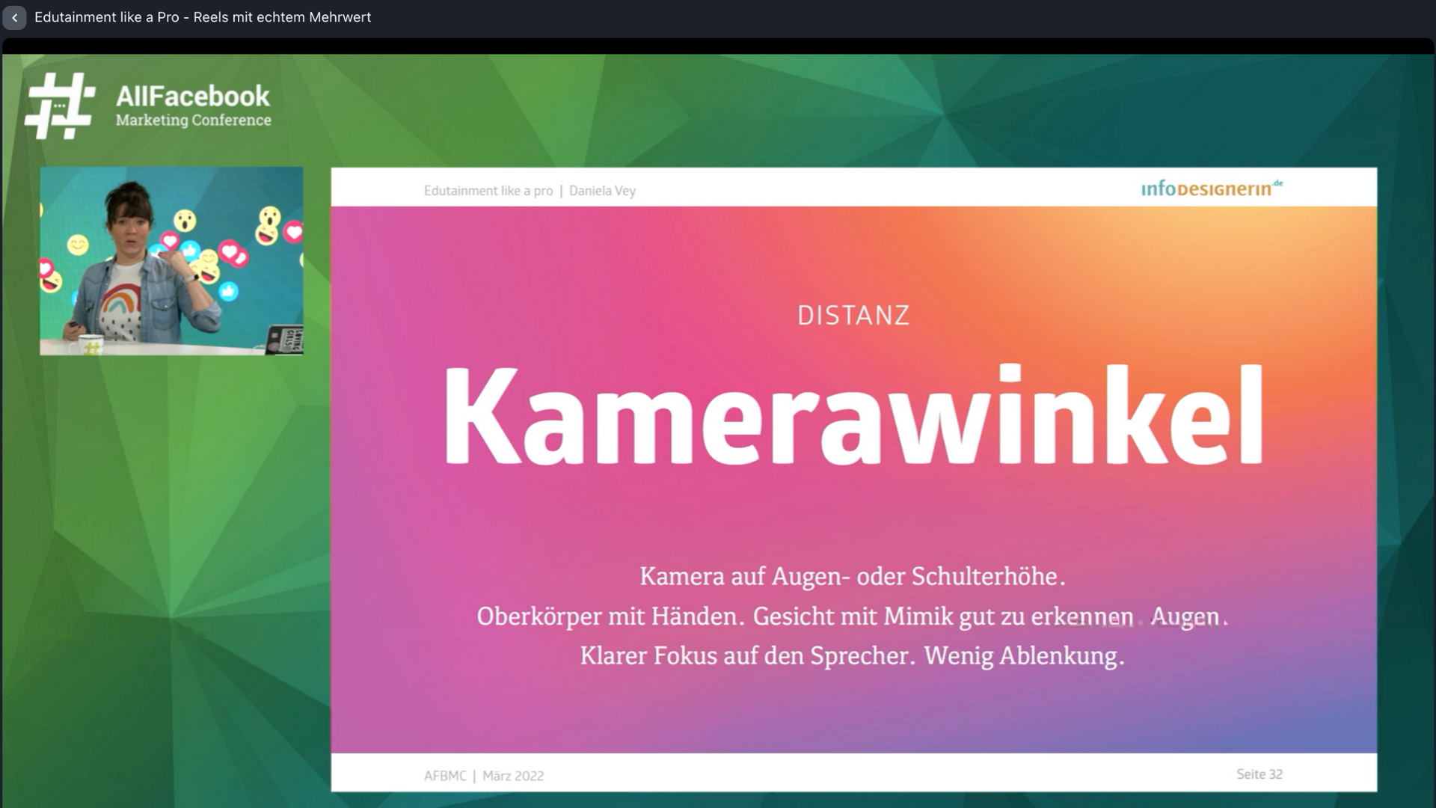
Task: Click slide header 'Daniela Vey' text
Action: tap(602, 191)
